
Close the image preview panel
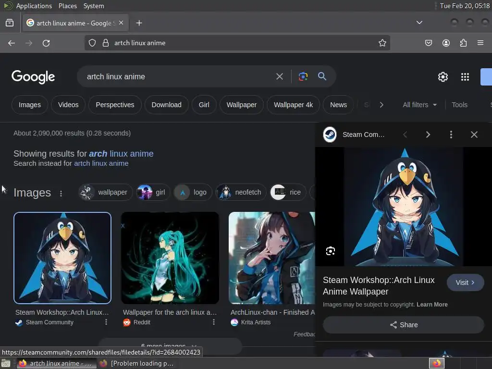point(474,135)
